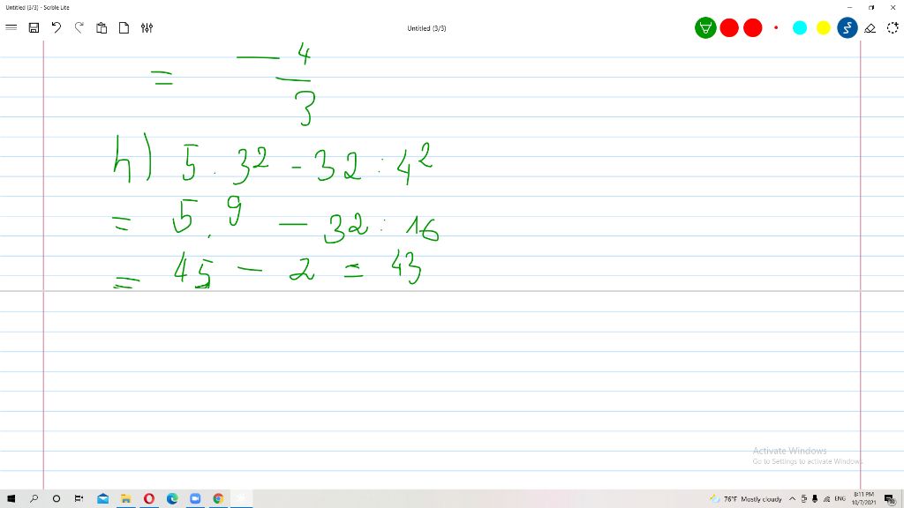
Task: Open Cortana circle on the taskbar
Action: pyautogui.click(x=56, y=499)
